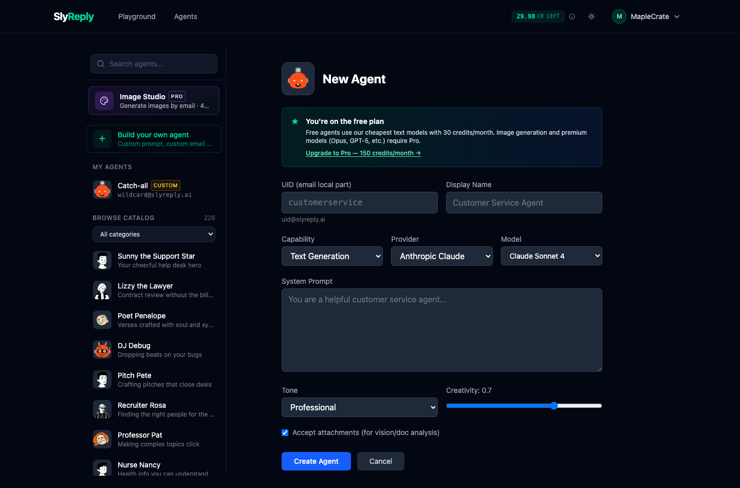The width and height of the screenshot is (740, 488).
Task: Select Professor Pat entry
Action: [x=154, y=439]
